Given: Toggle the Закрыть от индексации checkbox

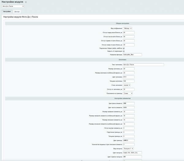Looking at the screenshot, I should click(124, 51).
